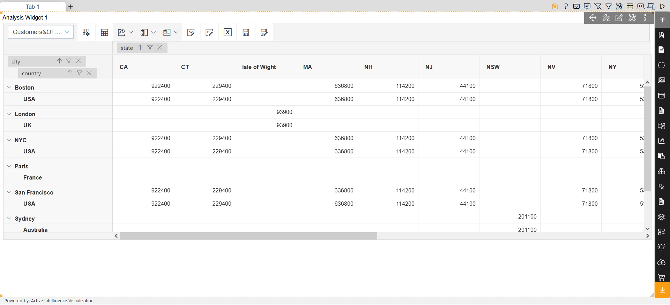This screenshot has height=305, width=670.
Task: Click the horizontal scrollbar thumb
Action: point(248,236)
